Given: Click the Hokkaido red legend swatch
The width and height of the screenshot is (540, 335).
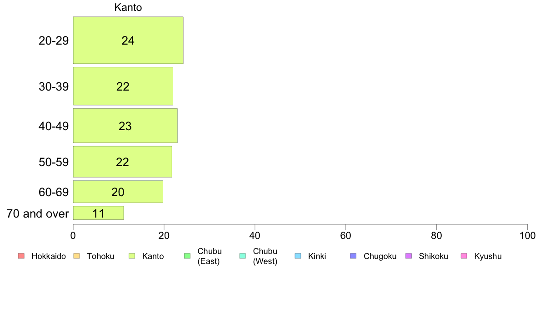Looking at the screenshot, I should [21, 256].
